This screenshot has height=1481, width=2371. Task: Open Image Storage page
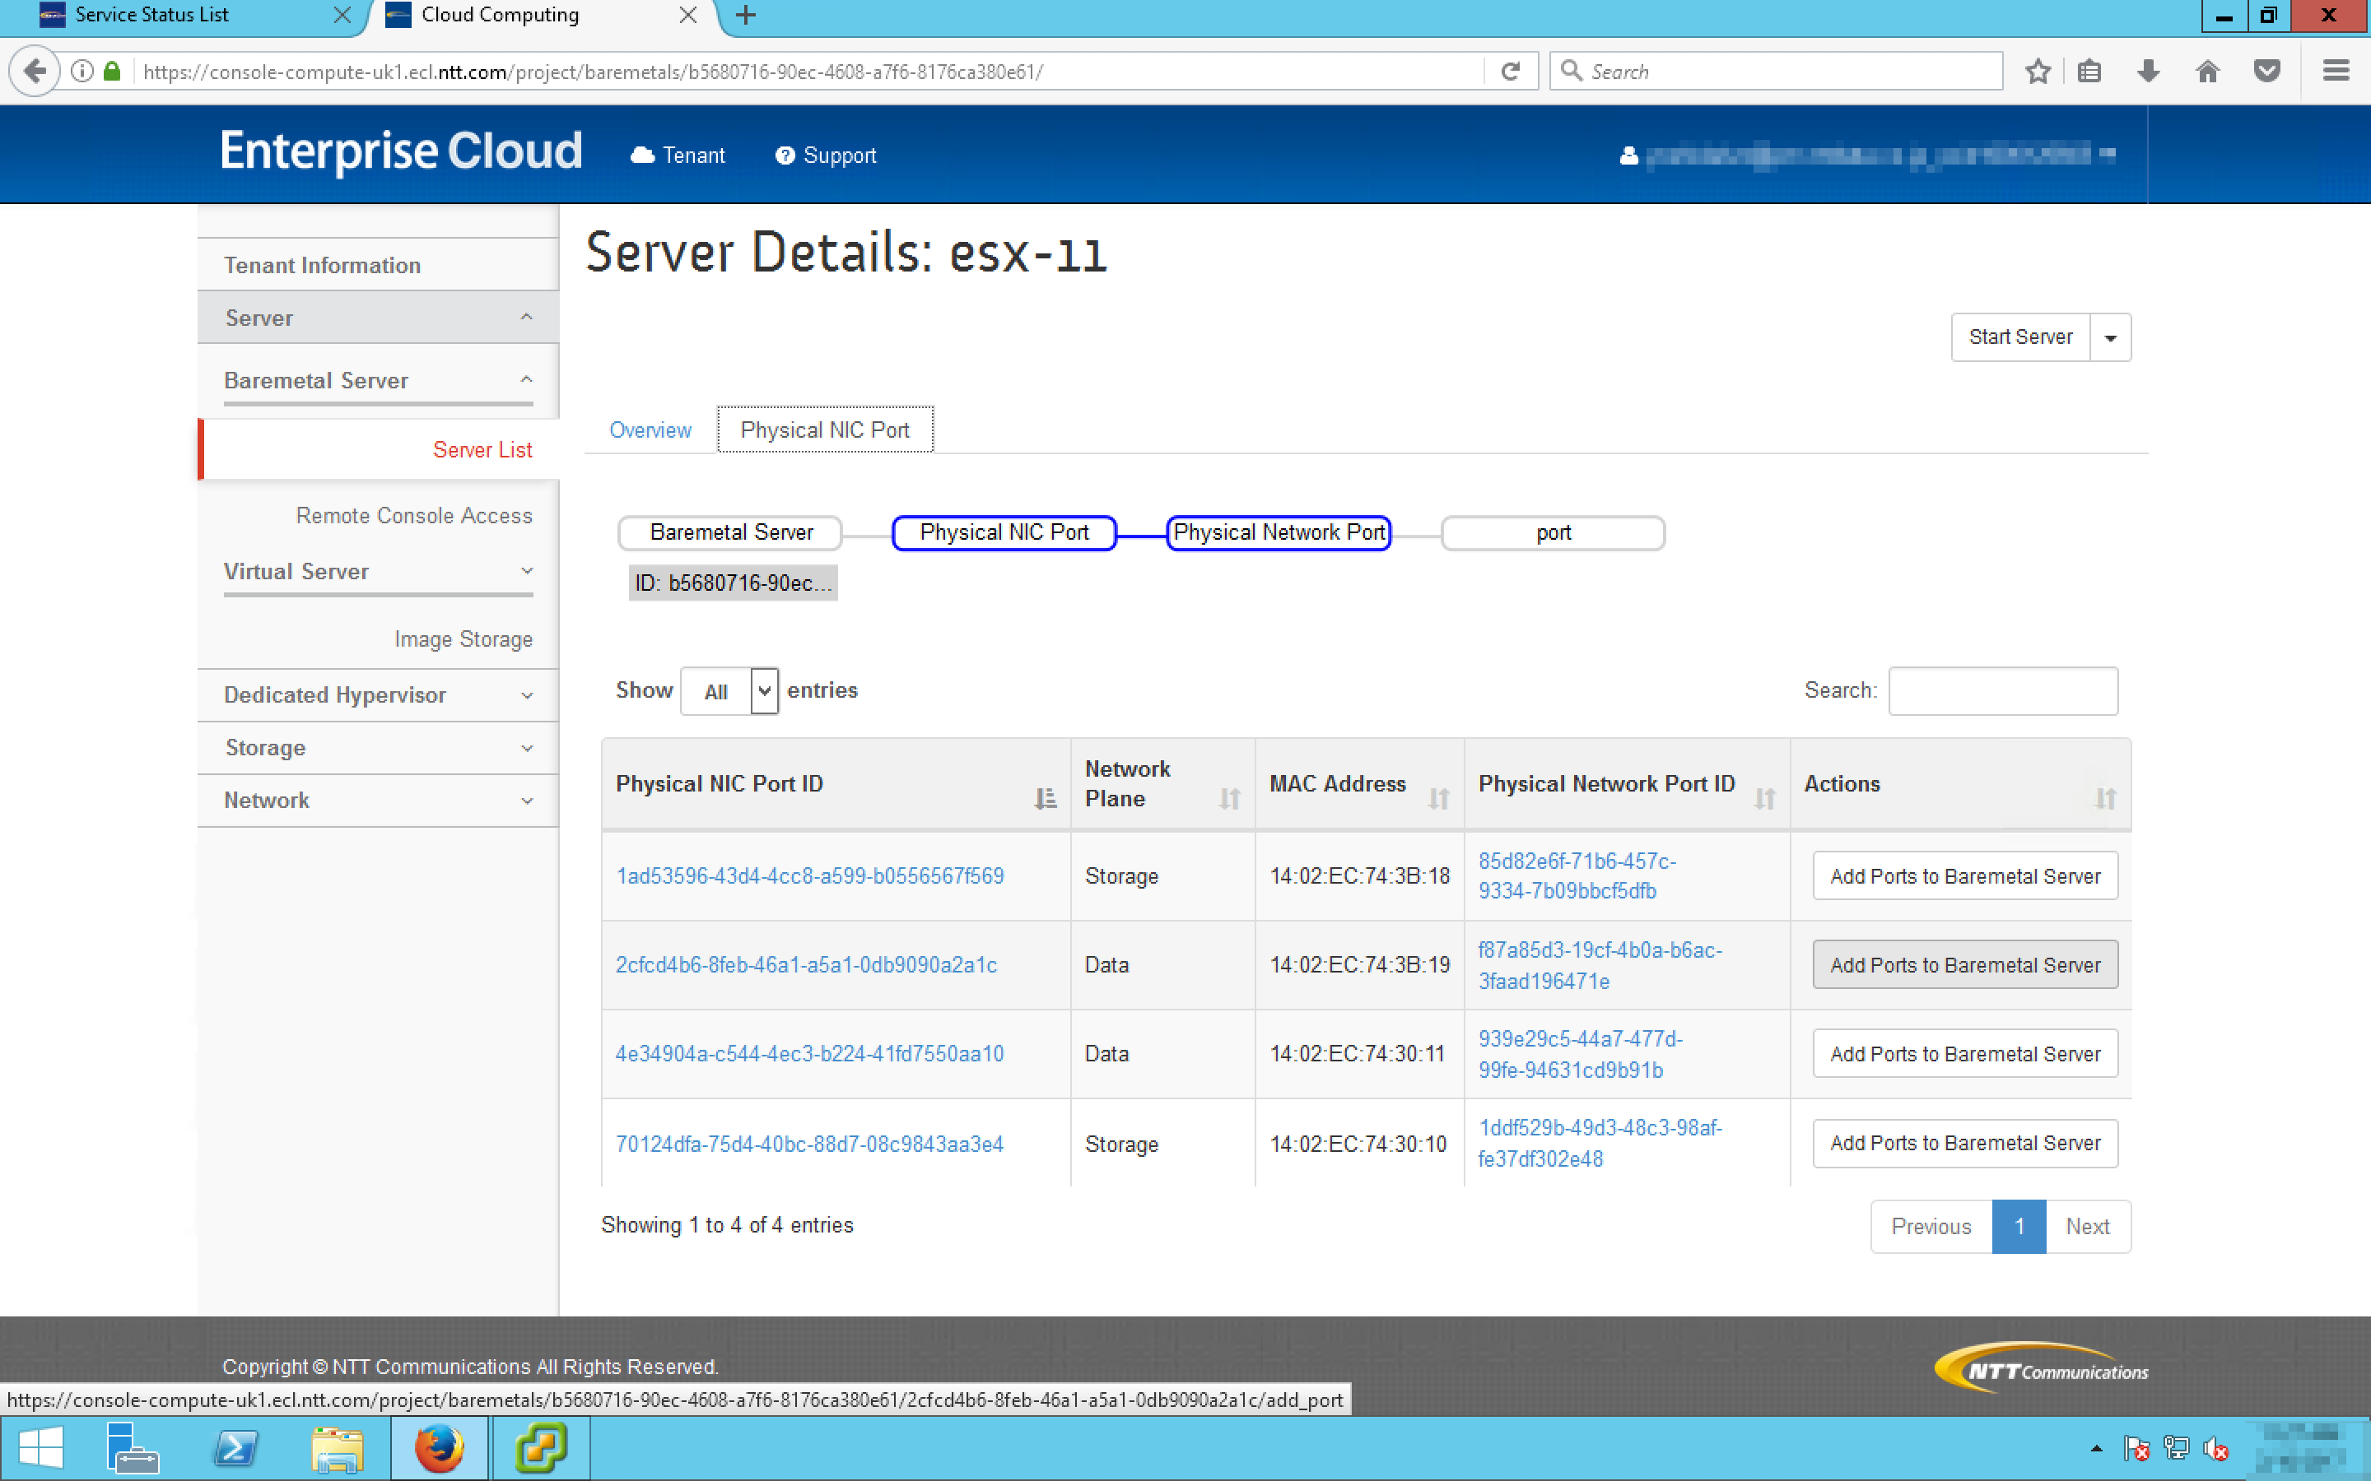463,638
